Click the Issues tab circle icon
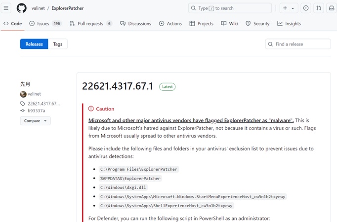The height and width of the screenshot is (222, 337). coord(32,24)
